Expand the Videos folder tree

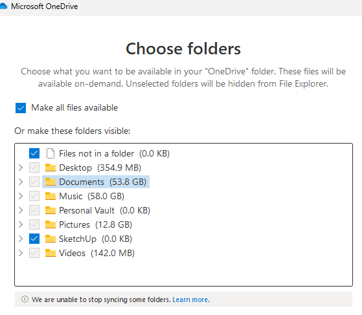pos(21,253)
